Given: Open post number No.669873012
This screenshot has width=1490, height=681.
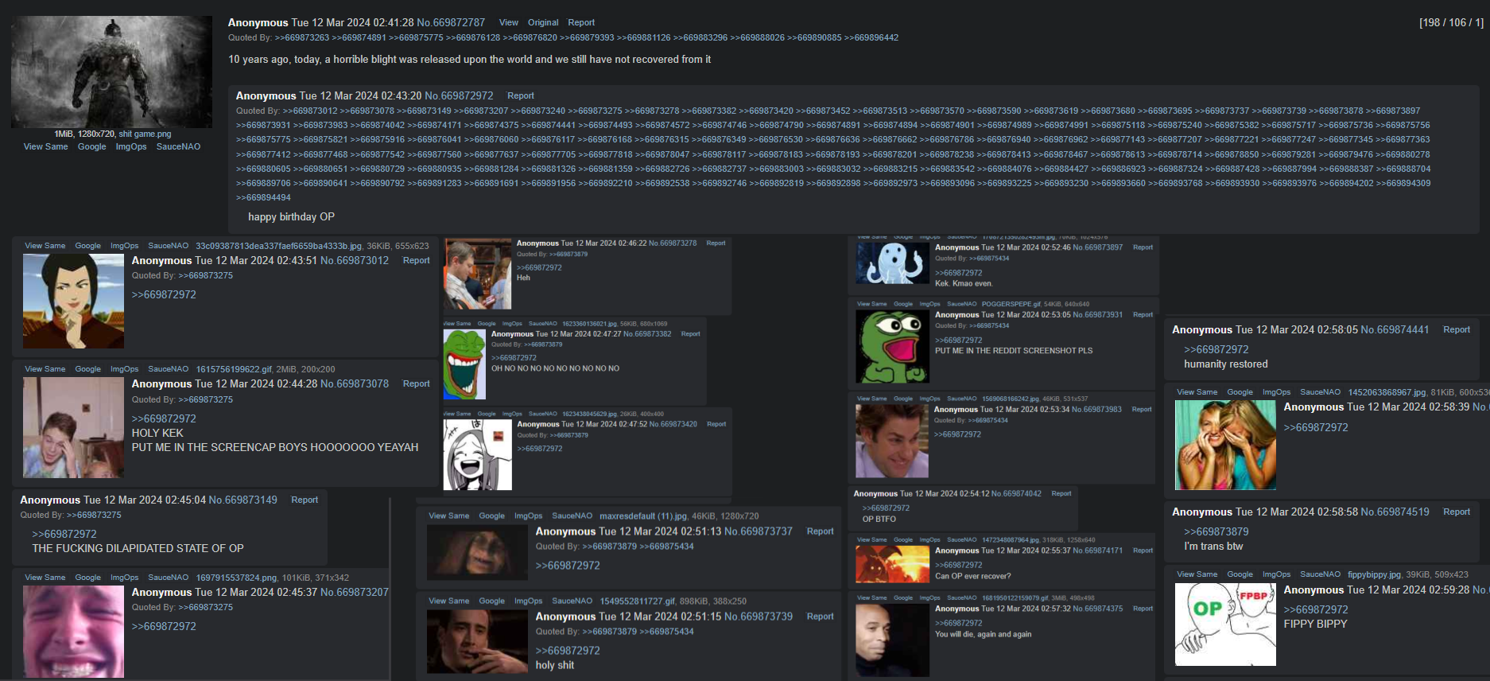Looking at the screenshot, I should click(x=355, y=260).
